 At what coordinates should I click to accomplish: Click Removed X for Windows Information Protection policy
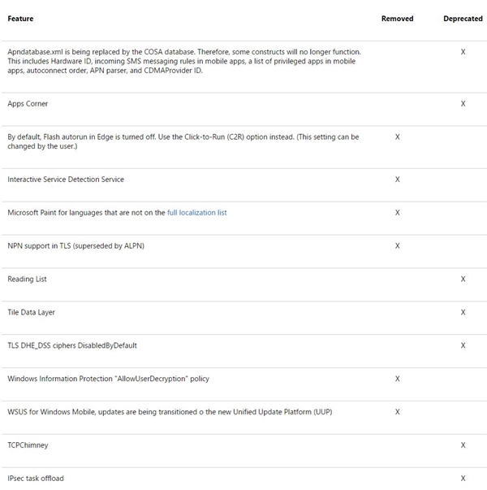397,379
